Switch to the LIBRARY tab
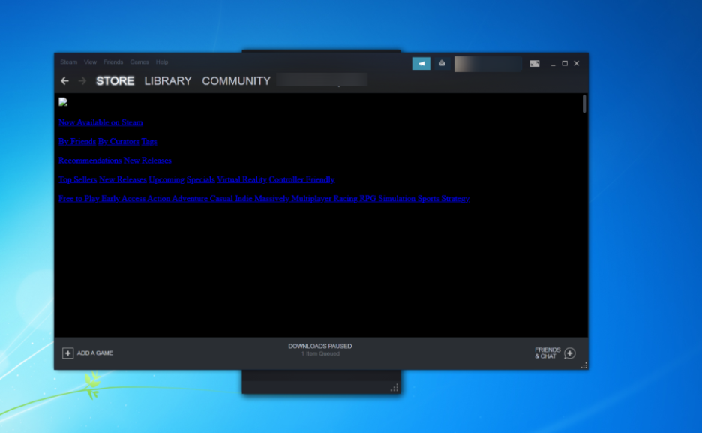Image resolution: width=702 pixels, height=433 pixels. point(168,81)
